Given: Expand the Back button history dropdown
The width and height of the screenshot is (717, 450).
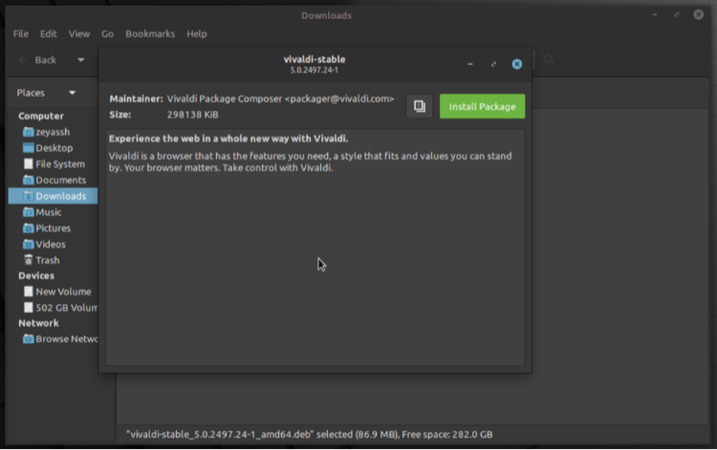Looking at the screenshot, I should point(80,59).
